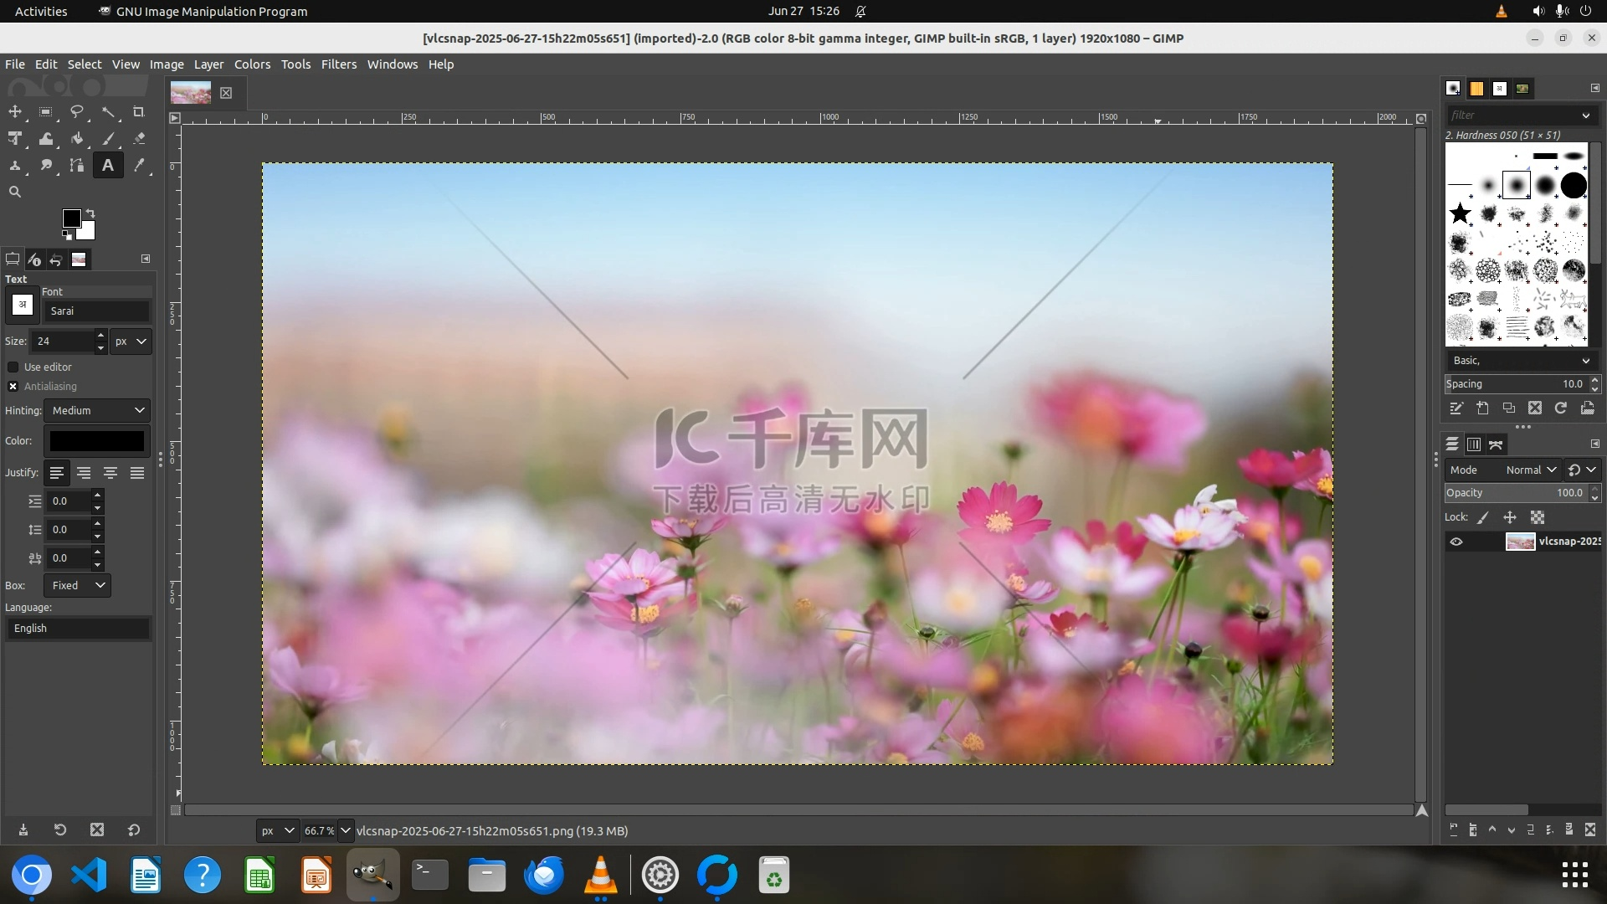The width and height of the screenshot is (1607, 904).
Task: Center justify the text
Action: [110, 473]
